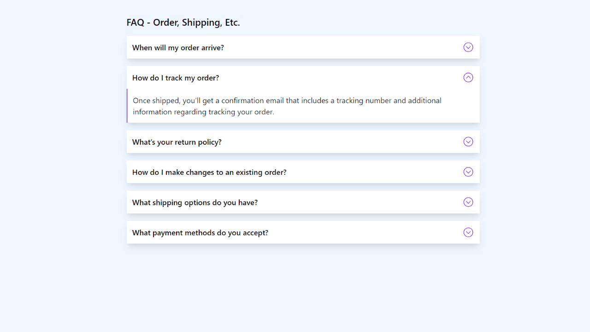This screenshot has height=332, width=590.
Task: Click the chevron icon on the first FAQ item
Action: click(x=468, y=47)
